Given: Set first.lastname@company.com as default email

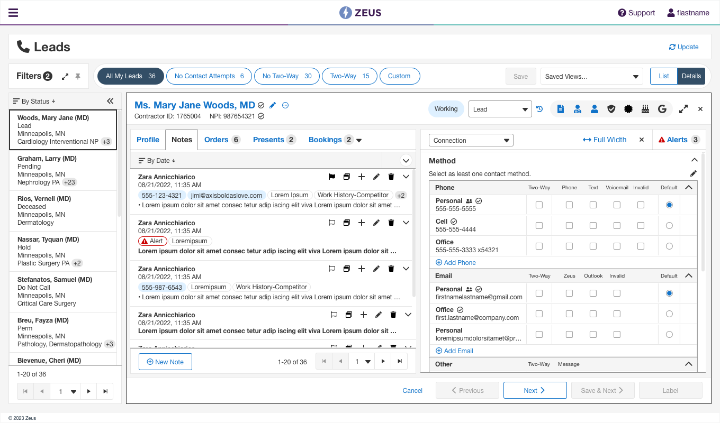Looking at the screenshot, I should coord(669,314).
